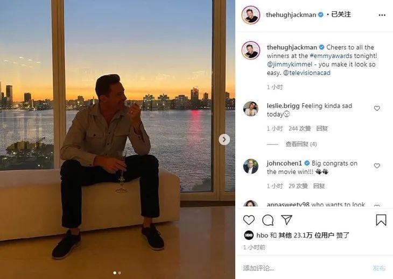
Task: Open comments via speech bubble icon
Action: [268, 220]
